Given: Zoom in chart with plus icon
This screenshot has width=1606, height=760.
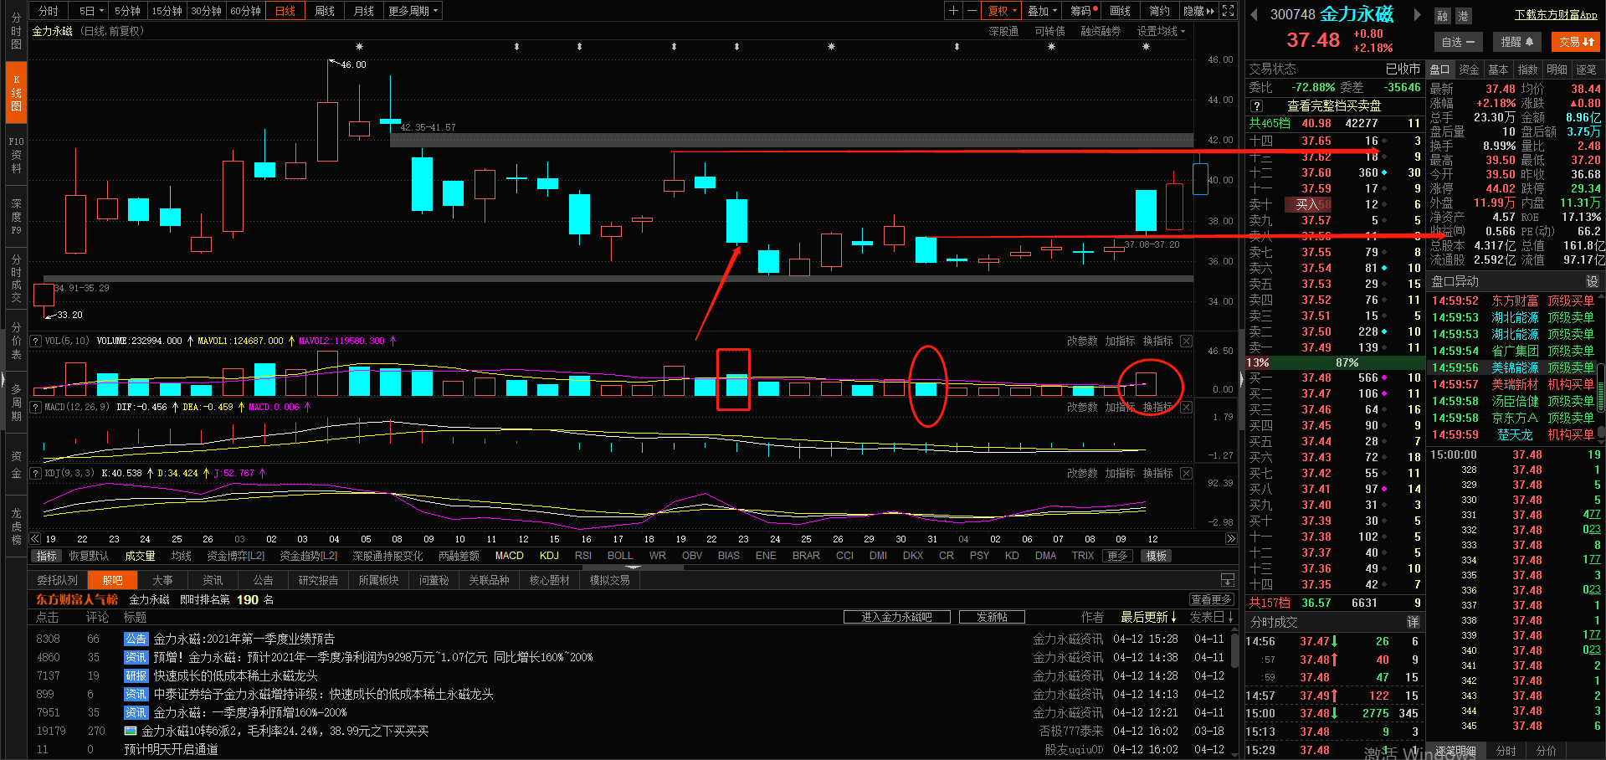Looking at the screenshot, I should tap(953, 11).
